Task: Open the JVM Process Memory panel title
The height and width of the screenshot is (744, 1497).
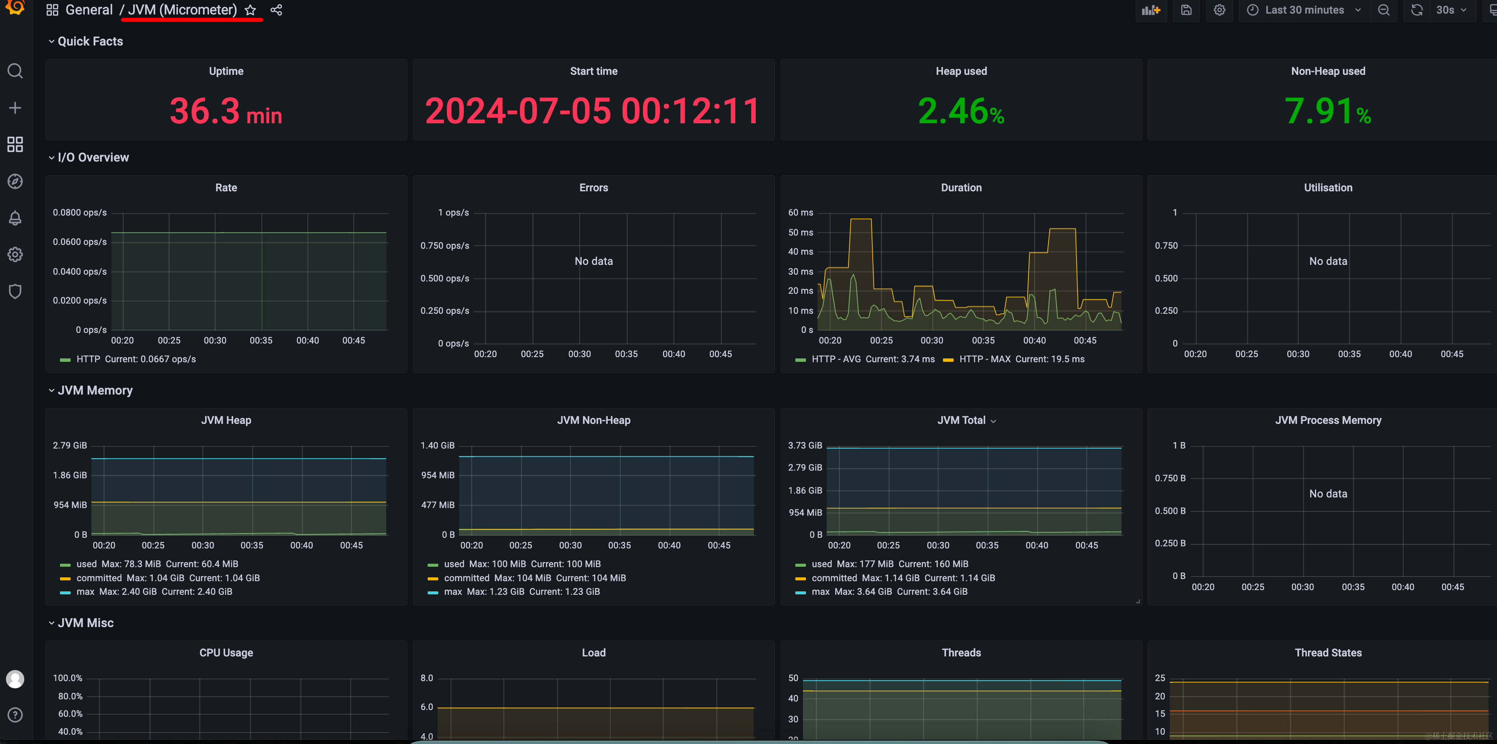Action: (x=1328, y=420)
